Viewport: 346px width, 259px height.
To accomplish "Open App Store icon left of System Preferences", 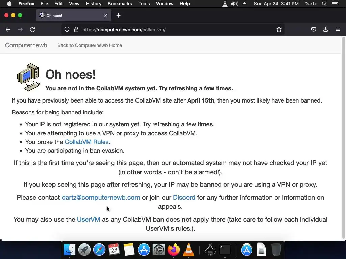I will (x=144, y=250).
